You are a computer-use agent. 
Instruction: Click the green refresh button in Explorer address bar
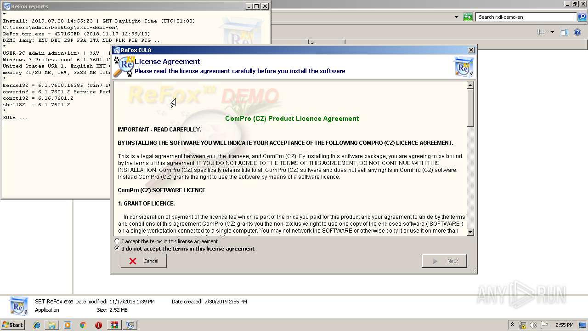click(468, 17)
